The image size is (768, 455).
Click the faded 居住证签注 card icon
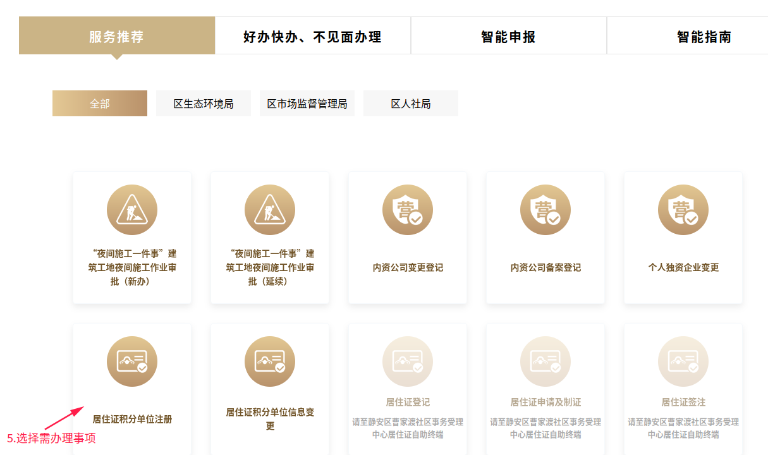tap(683, 361)
